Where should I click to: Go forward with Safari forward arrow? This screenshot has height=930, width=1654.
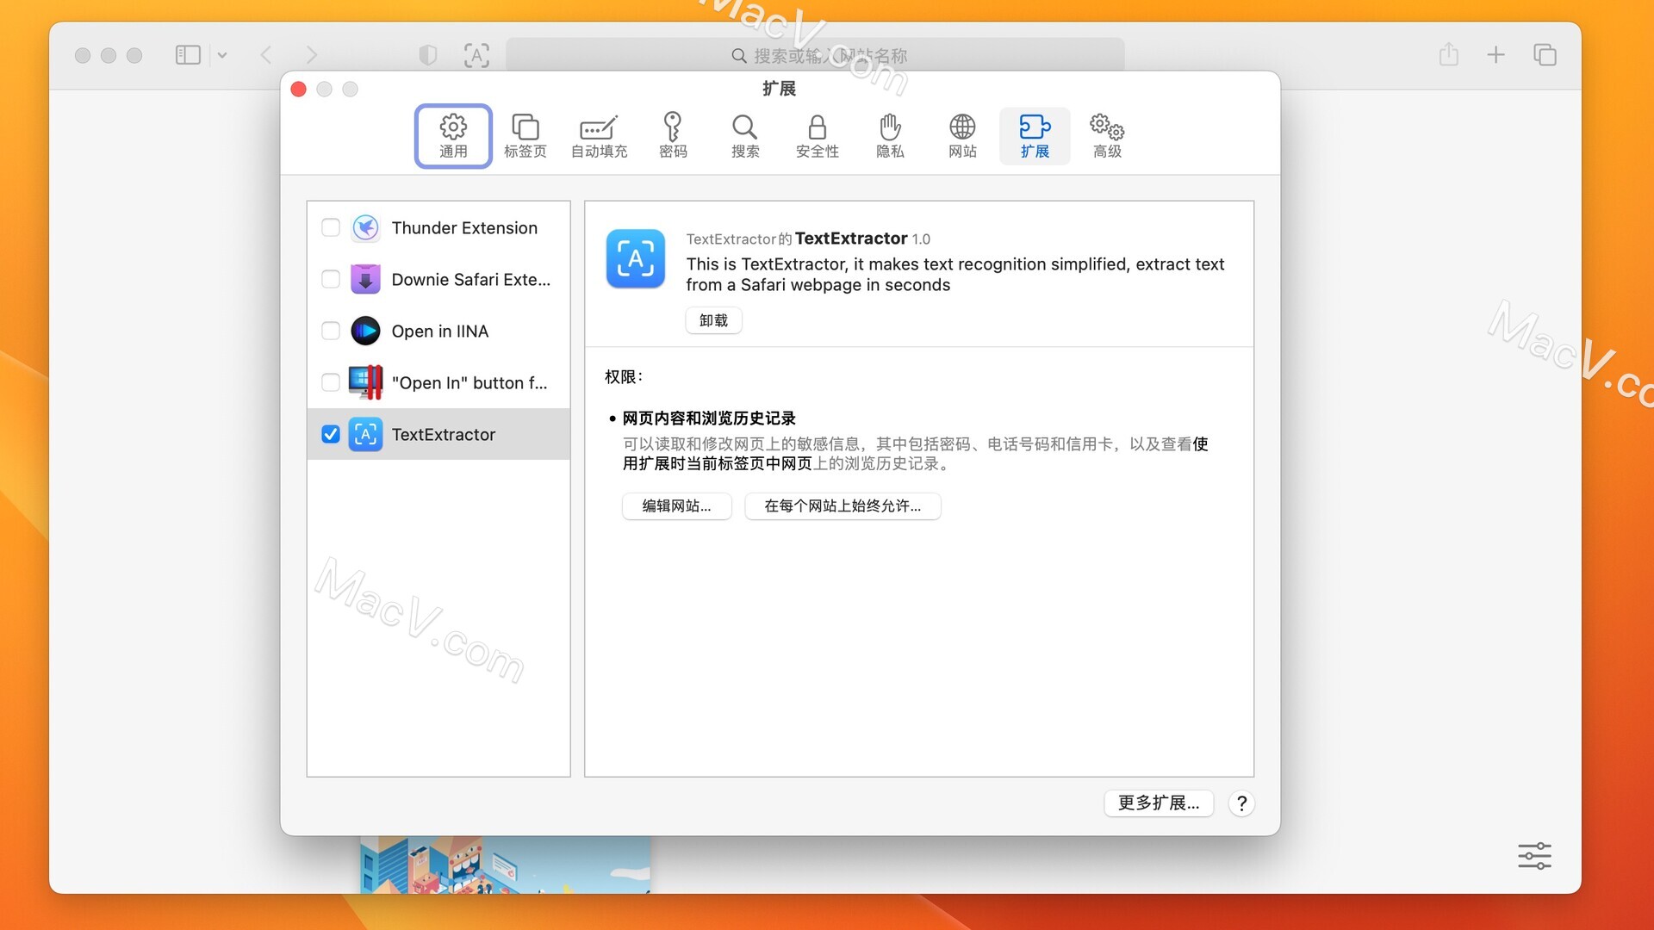click(311, 55)
